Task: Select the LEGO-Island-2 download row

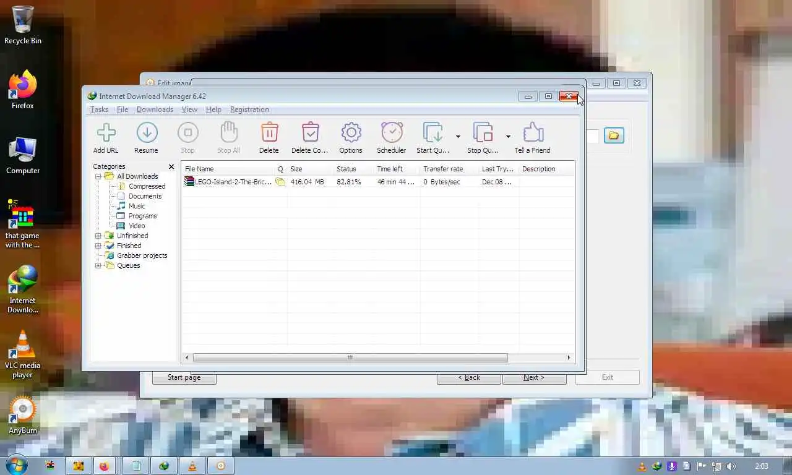Action: pyautogui.click(x=378, y=182)
